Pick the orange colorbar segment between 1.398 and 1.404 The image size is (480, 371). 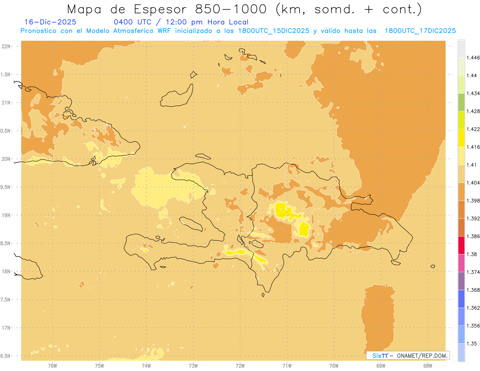461,191
